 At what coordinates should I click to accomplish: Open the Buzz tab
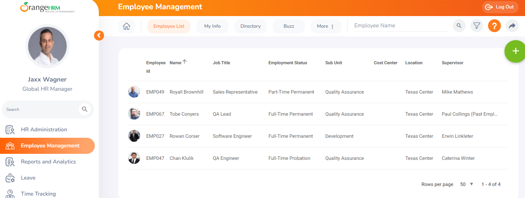click(x=289, y=26)
